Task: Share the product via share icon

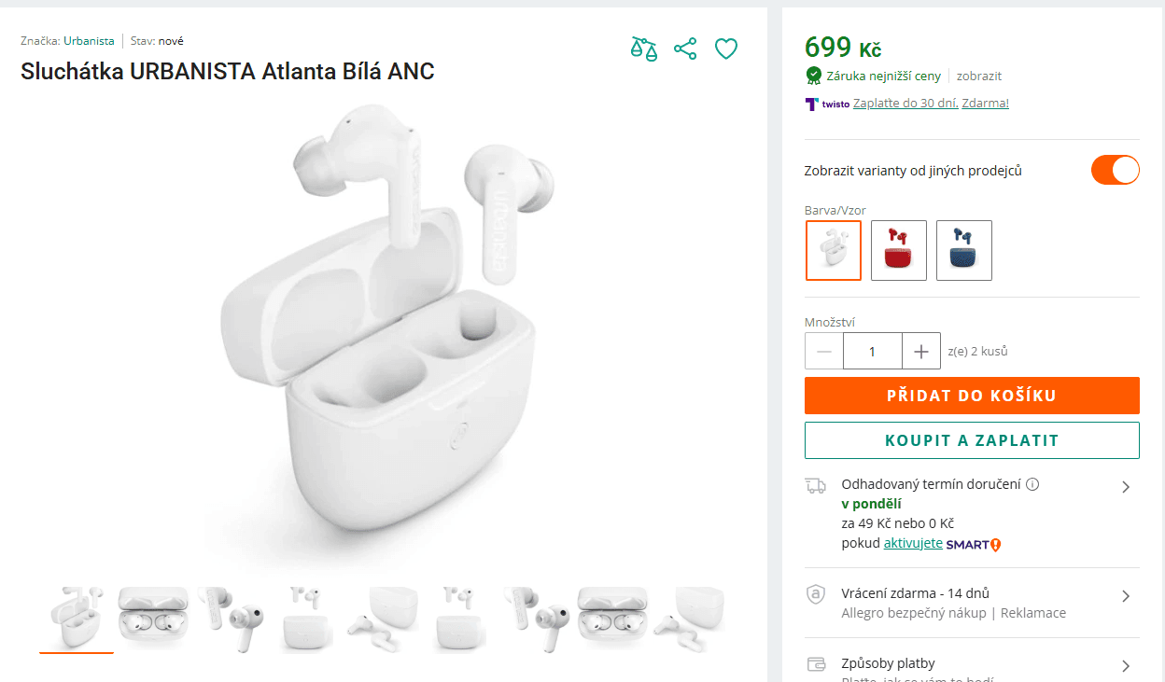Action: [685, 49]
